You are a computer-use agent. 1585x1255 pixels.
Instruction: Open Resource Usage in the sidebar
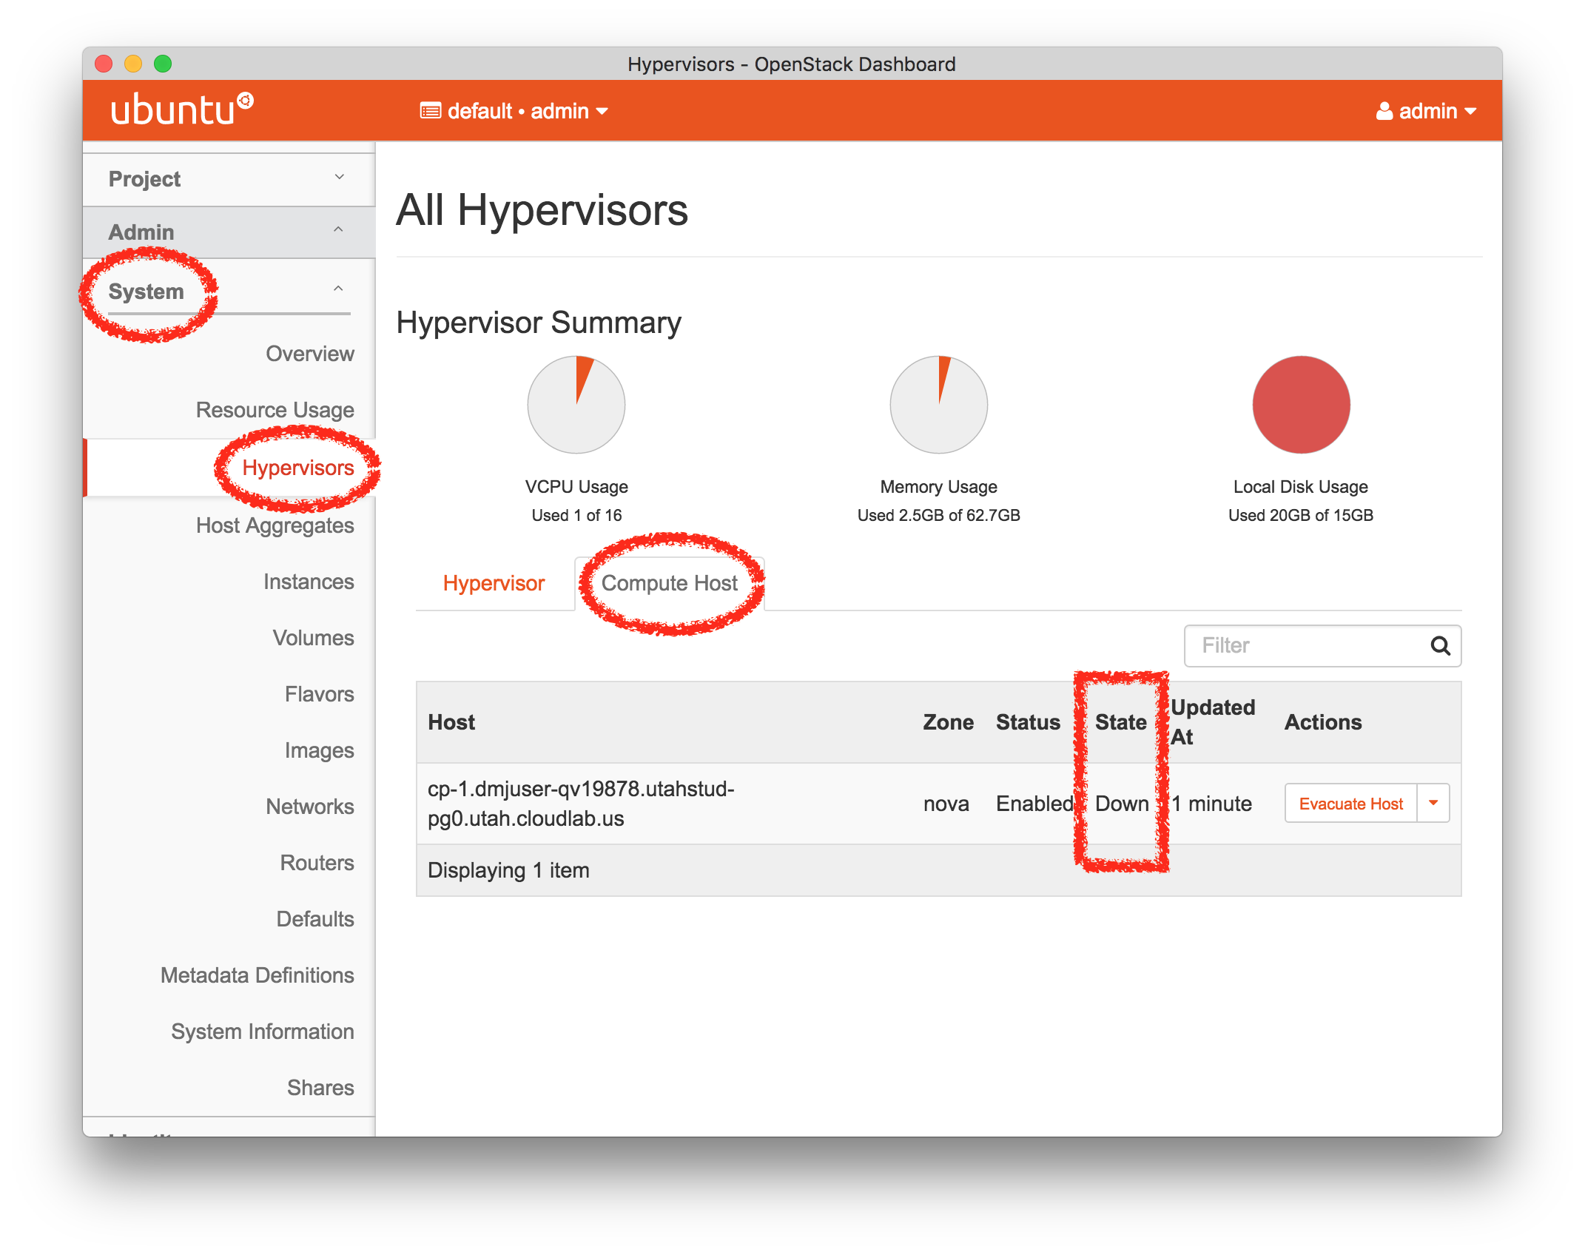click(275, 410)
